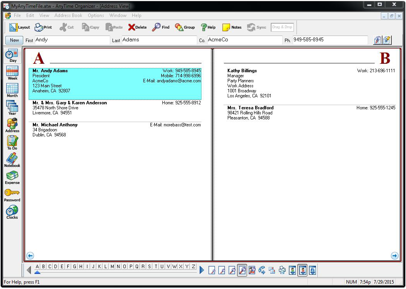This screenshot has width=406, height=289.
Task: Select the letter B alphabet tab
Action: click(43, 266)
